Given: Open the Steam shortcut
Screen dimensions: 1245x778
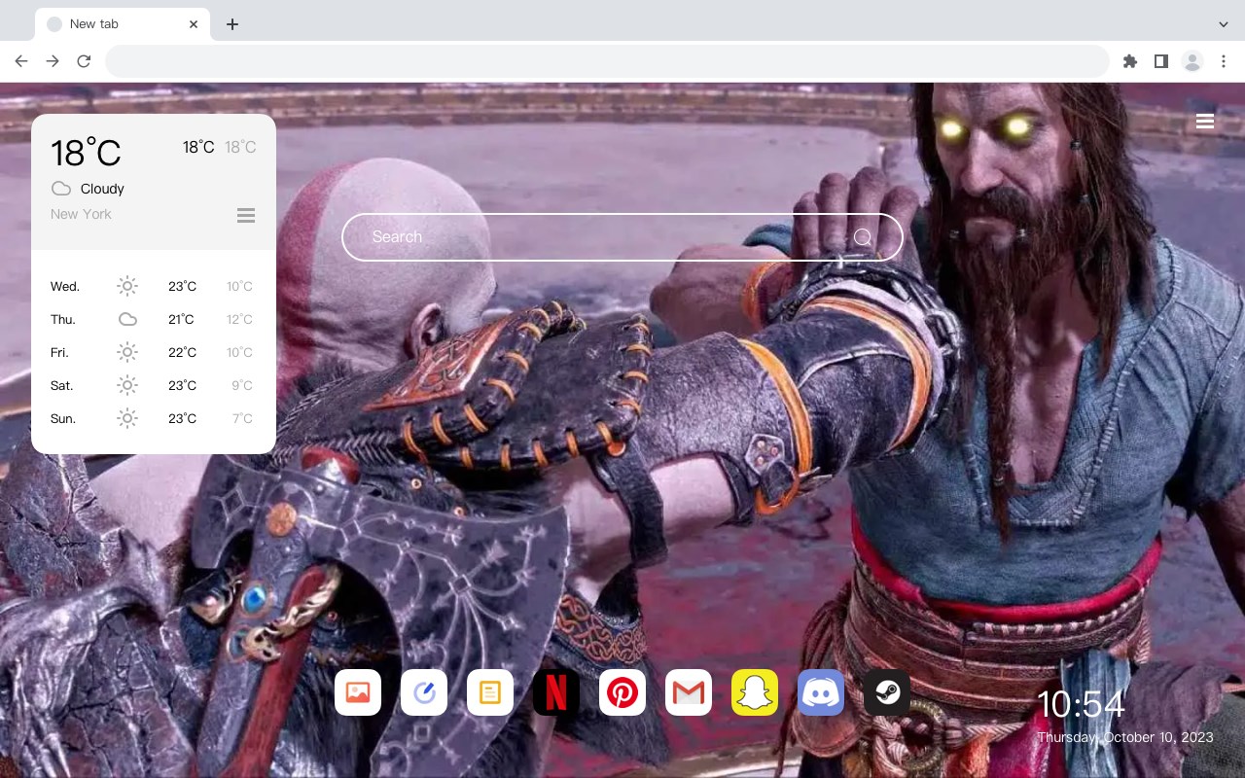Looking at the screenshot, I should coord(887,692).
